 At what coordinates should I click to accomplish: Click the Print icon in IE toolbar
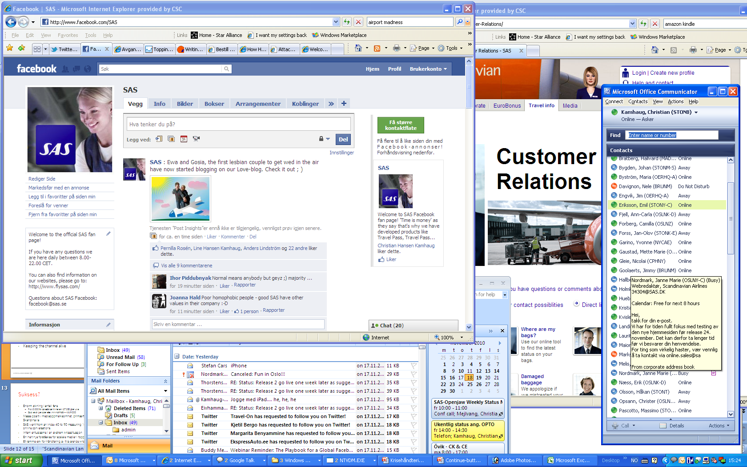pos(397,48)
